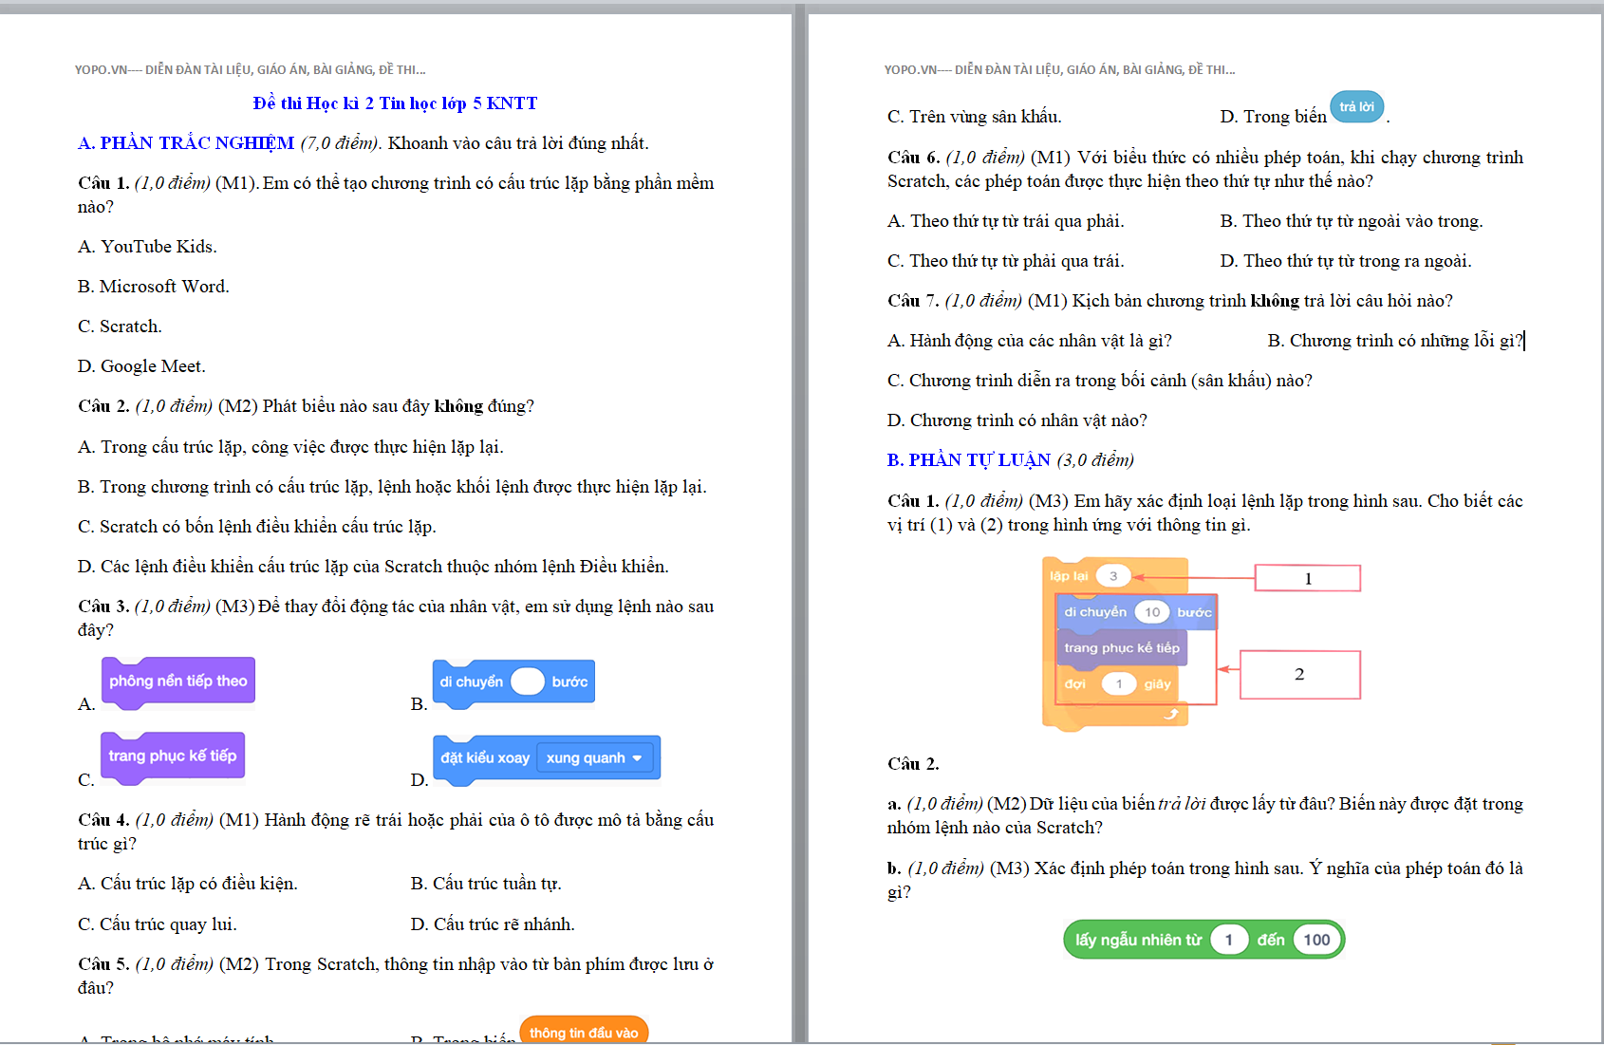
Task: Click the orange 'thông tin đầu vào' block
Action: coord(583,1032)
